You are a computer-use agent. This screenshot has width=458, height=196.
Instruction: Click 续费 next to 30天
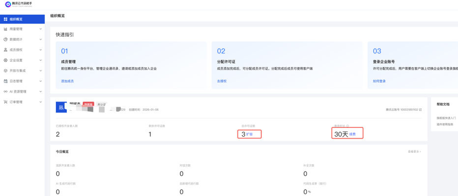click(x=352, y=134)
